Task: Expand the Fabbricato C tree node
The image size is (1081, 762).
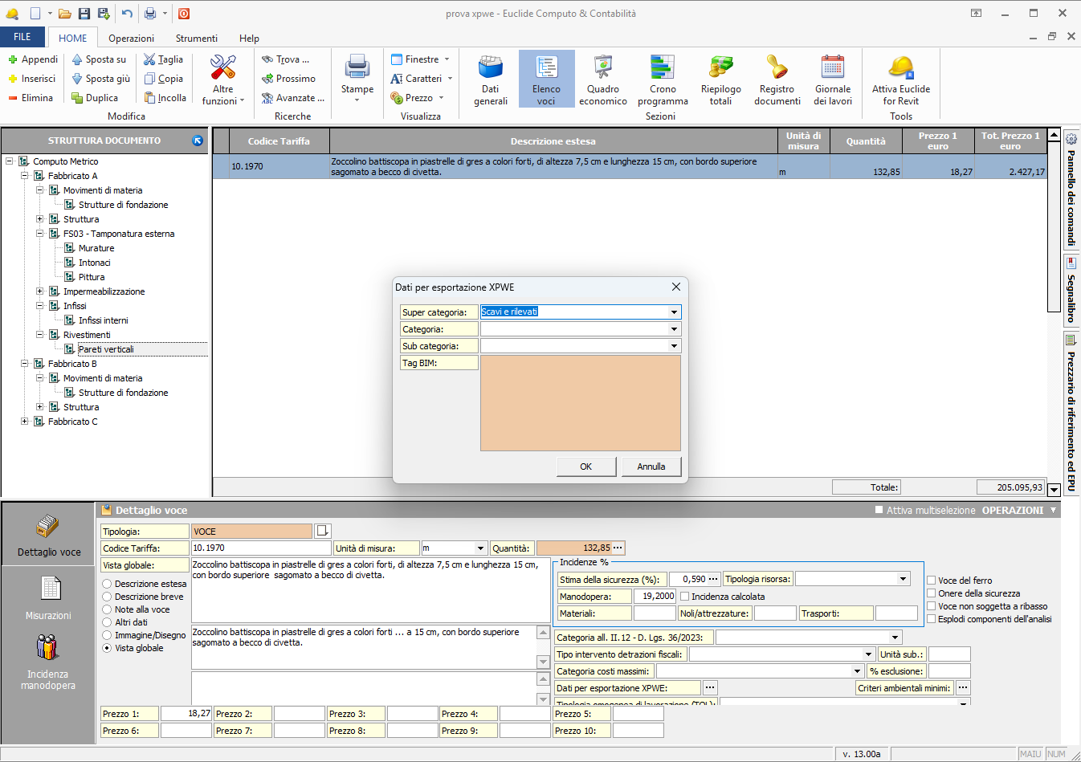Action: click(x=24, y=422)
